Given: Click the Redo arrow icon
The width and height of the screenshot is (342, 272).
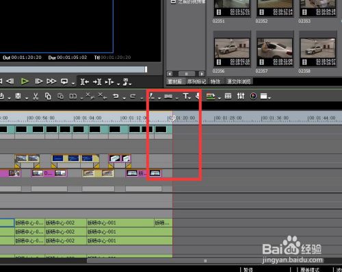Looking at the screenshot, I should pyautogui.click(x=133, y=96).
